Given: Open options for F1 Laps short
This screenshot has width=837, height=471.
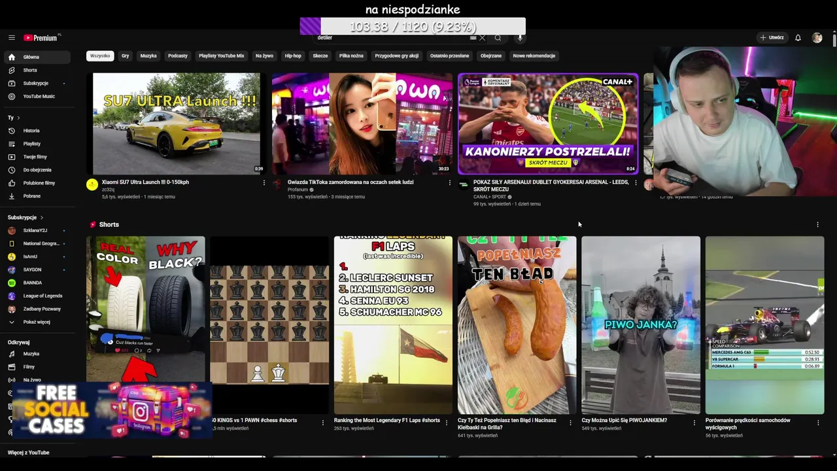Looking at the screenshot, I should click(447, 423).
